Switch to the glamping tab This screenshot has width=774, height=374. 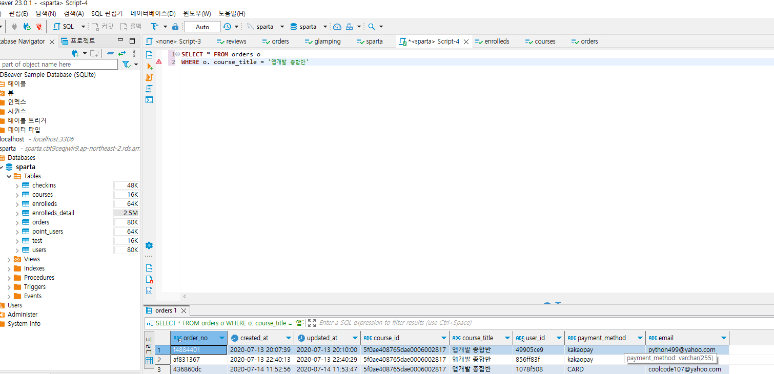click(322, 41)
